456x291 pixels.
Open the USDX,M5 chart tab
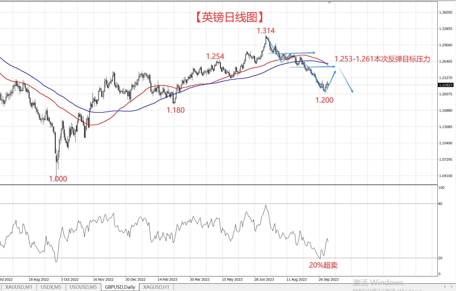tap(51, 287)
